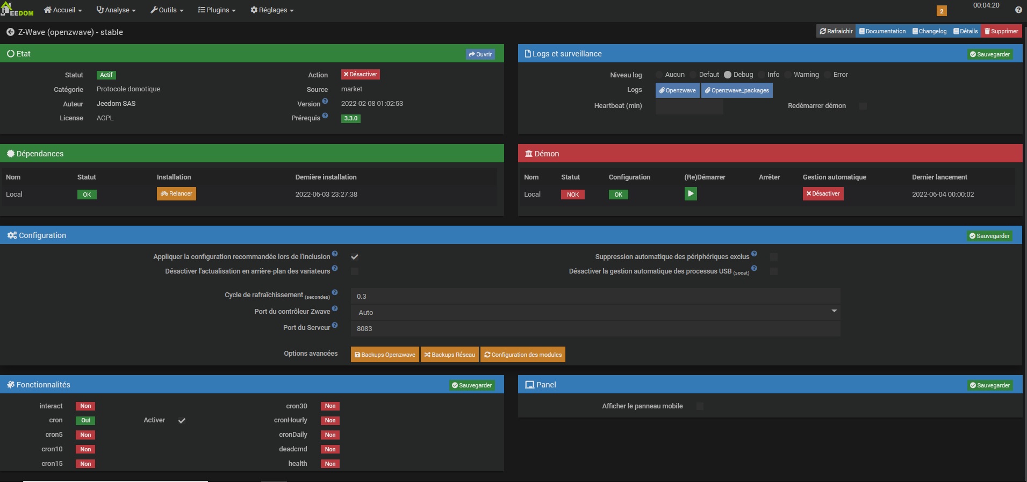The height and width of the screenshot is (482, 1027).
Task: Select the Debug log level radio button
Action: tap(728, 75)
